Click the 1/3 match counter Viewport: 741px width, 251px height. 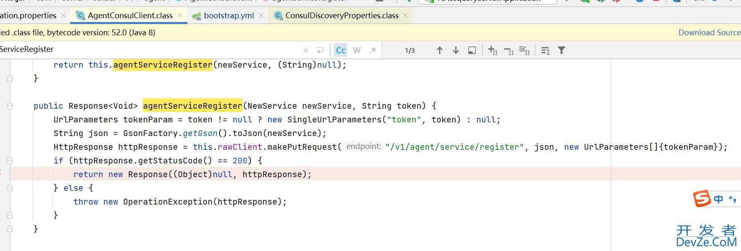410,50
